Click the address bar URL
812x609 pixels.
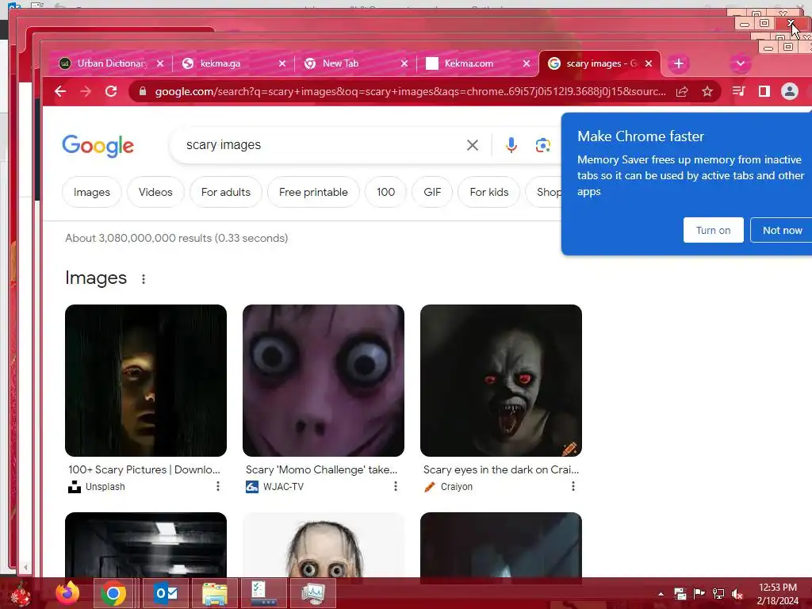tap(410, 92)
